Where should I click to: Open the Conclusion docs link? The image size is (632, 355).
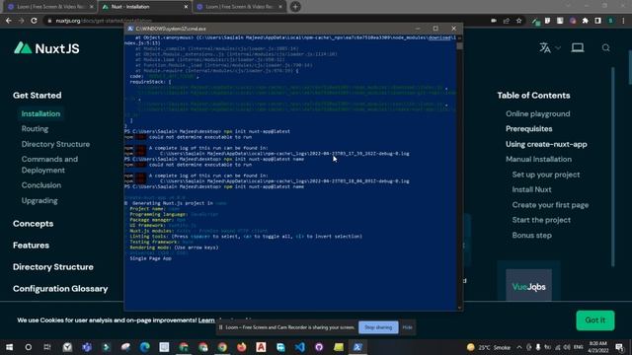pos(41,185)
